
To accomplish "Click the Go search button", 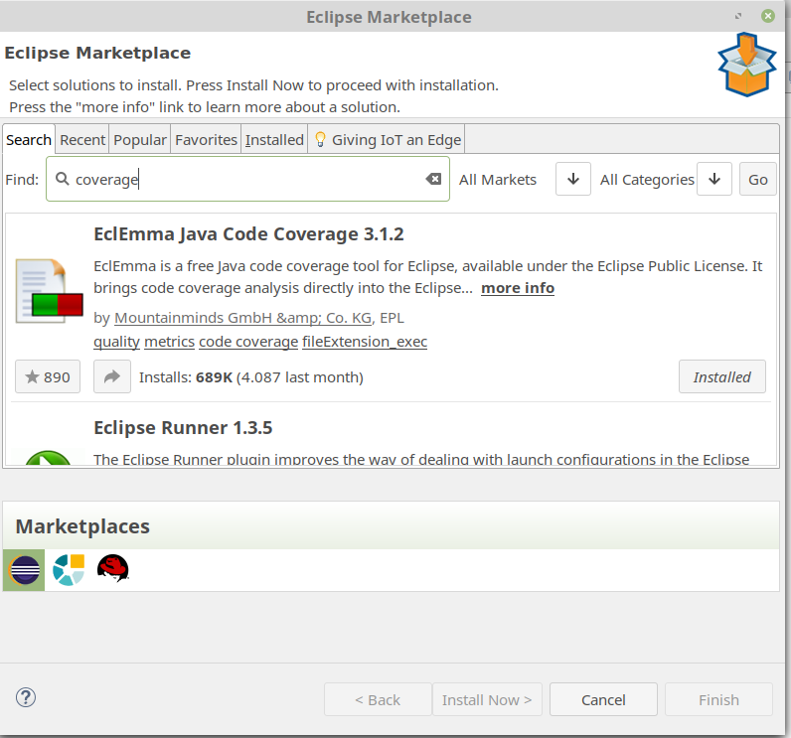I will pyautogui.click(x=757, y=179).
